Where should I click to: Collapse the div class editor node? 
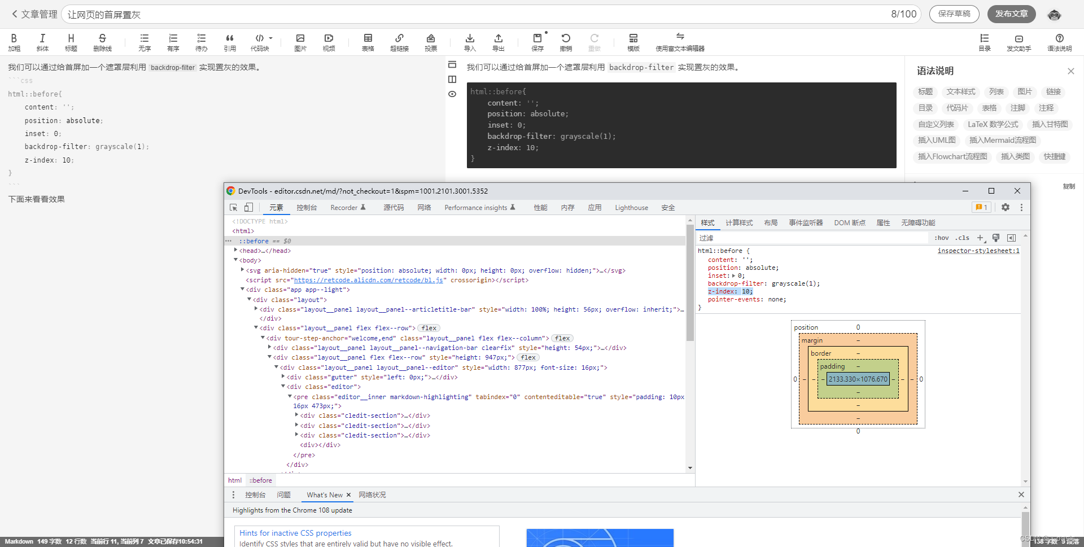[x=283, y=387]
